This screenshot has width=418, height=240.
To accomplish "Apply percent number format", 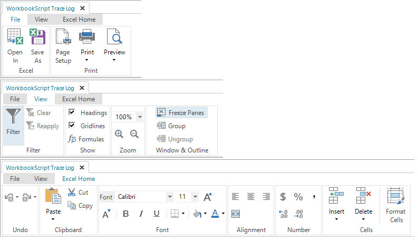I will click(x=298, y=197).
